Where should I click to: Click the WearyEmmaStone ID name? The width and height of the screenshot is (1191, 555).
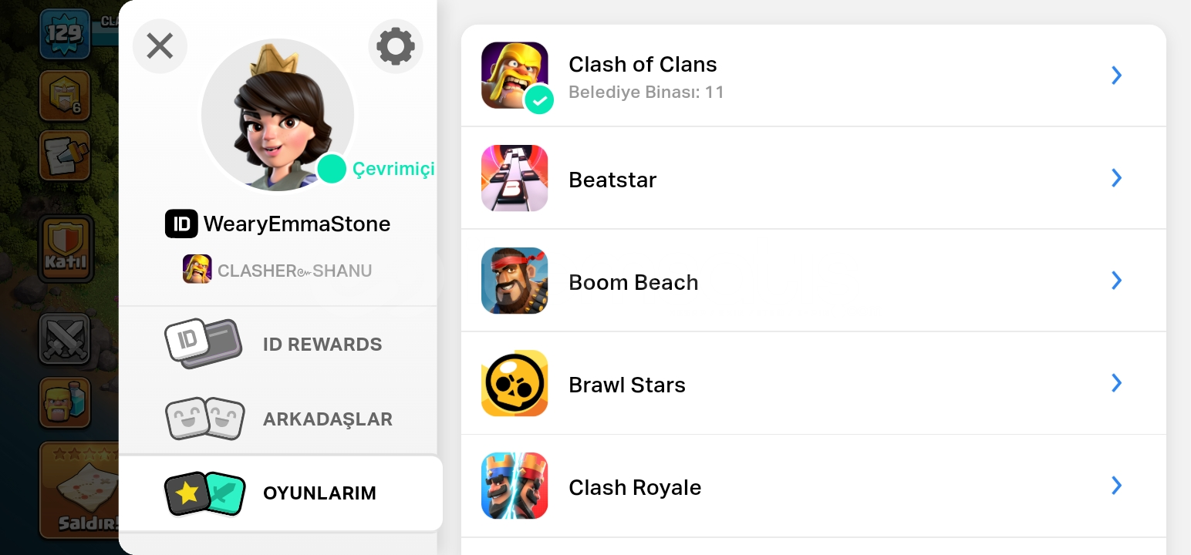pyautogui.click(x=296, y=224)
